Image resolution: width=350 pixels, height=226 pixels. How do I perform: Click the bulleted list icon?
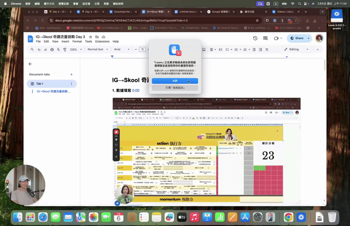point(236,50)
